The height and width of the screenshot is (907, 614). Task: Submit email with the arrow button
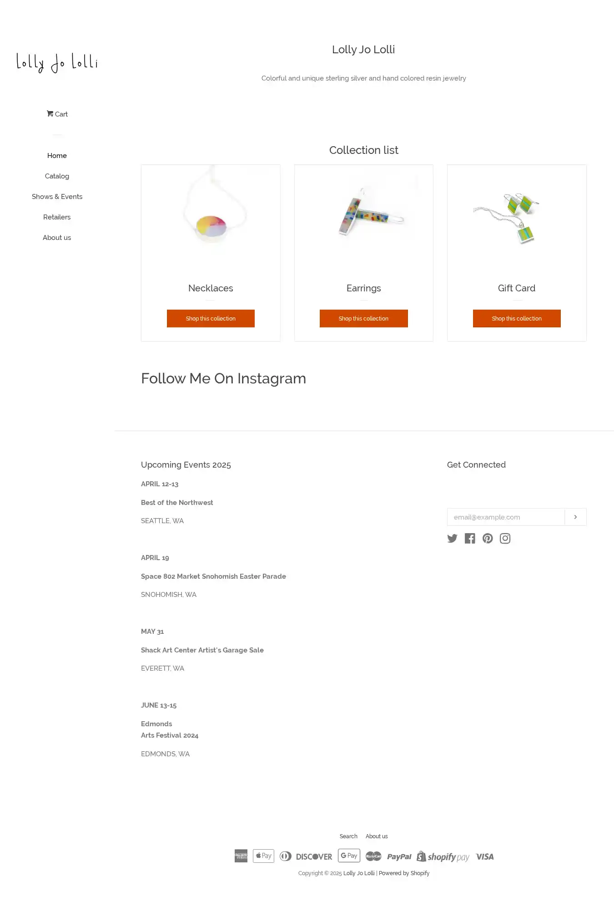tap(575, 517)
